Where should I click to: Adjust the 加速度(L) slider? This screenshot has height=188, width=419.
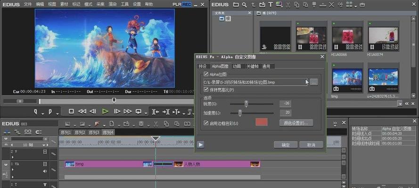pos(240,113)
